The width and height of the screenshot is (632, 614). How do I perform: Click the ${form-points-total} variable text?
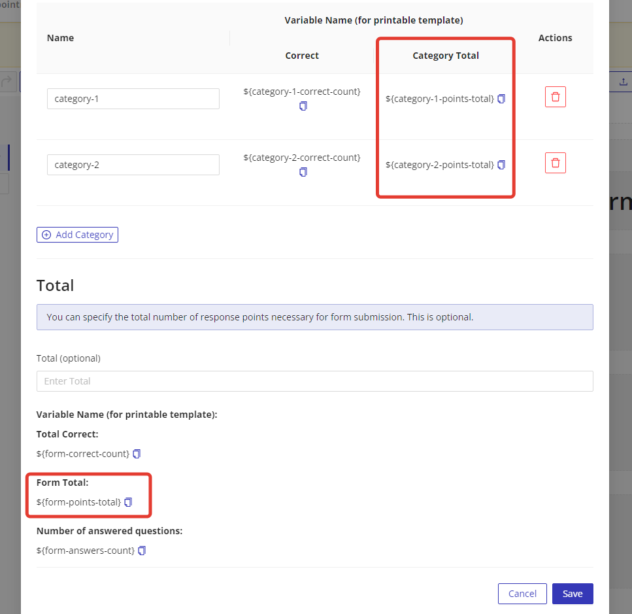[x=78, y=502]
